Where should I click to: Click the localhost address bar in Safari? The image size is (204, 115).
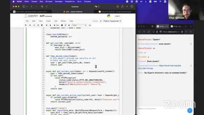tap(75, 6)
